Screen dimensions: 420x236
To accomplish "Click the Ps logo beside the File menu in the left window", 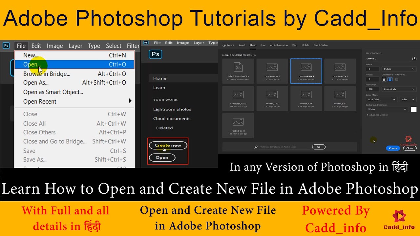I will [x=6, y=46].
